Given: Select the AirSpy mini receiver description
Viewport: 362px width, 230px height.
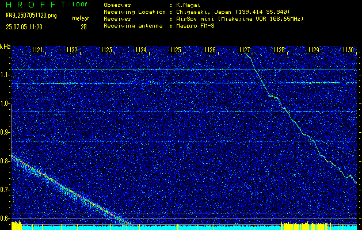Looking at the screenshot, I should click(x=239, y=18).
